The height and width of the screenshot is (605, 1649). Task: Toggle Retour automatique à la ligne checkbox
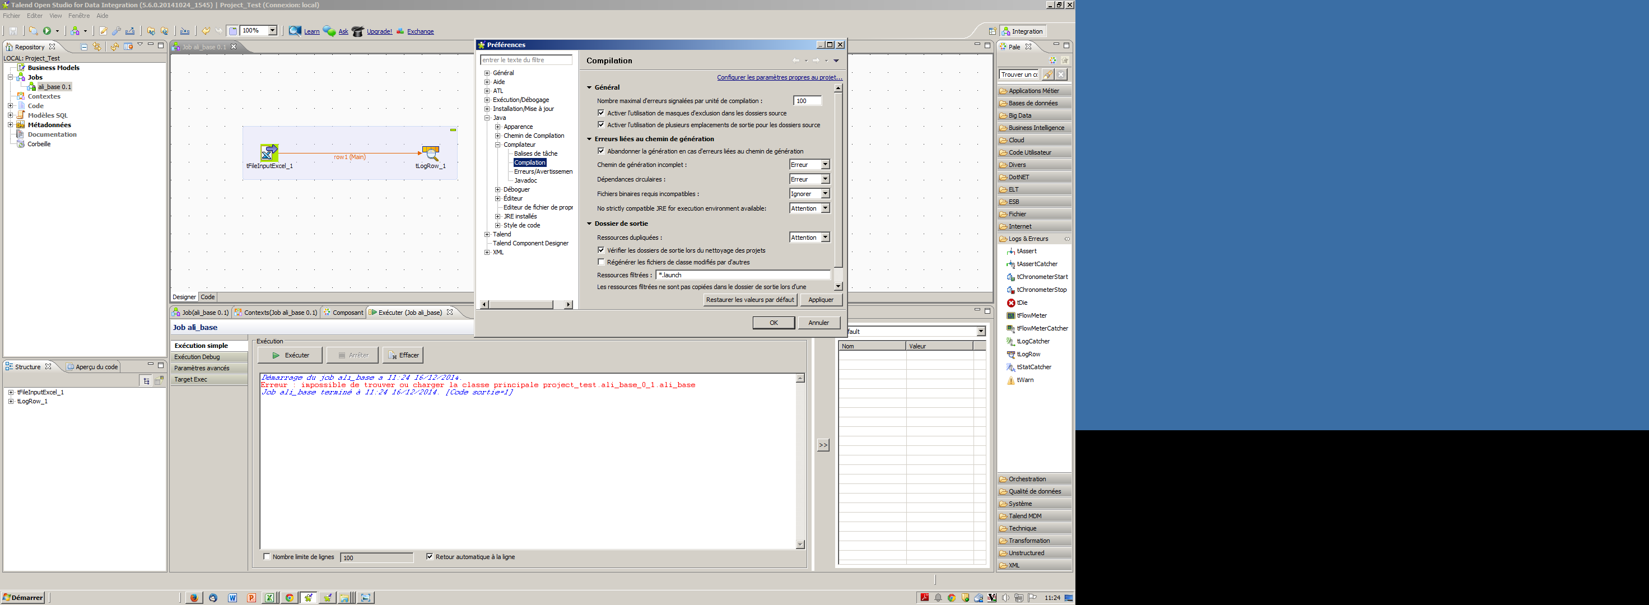[x=430, y=557]
